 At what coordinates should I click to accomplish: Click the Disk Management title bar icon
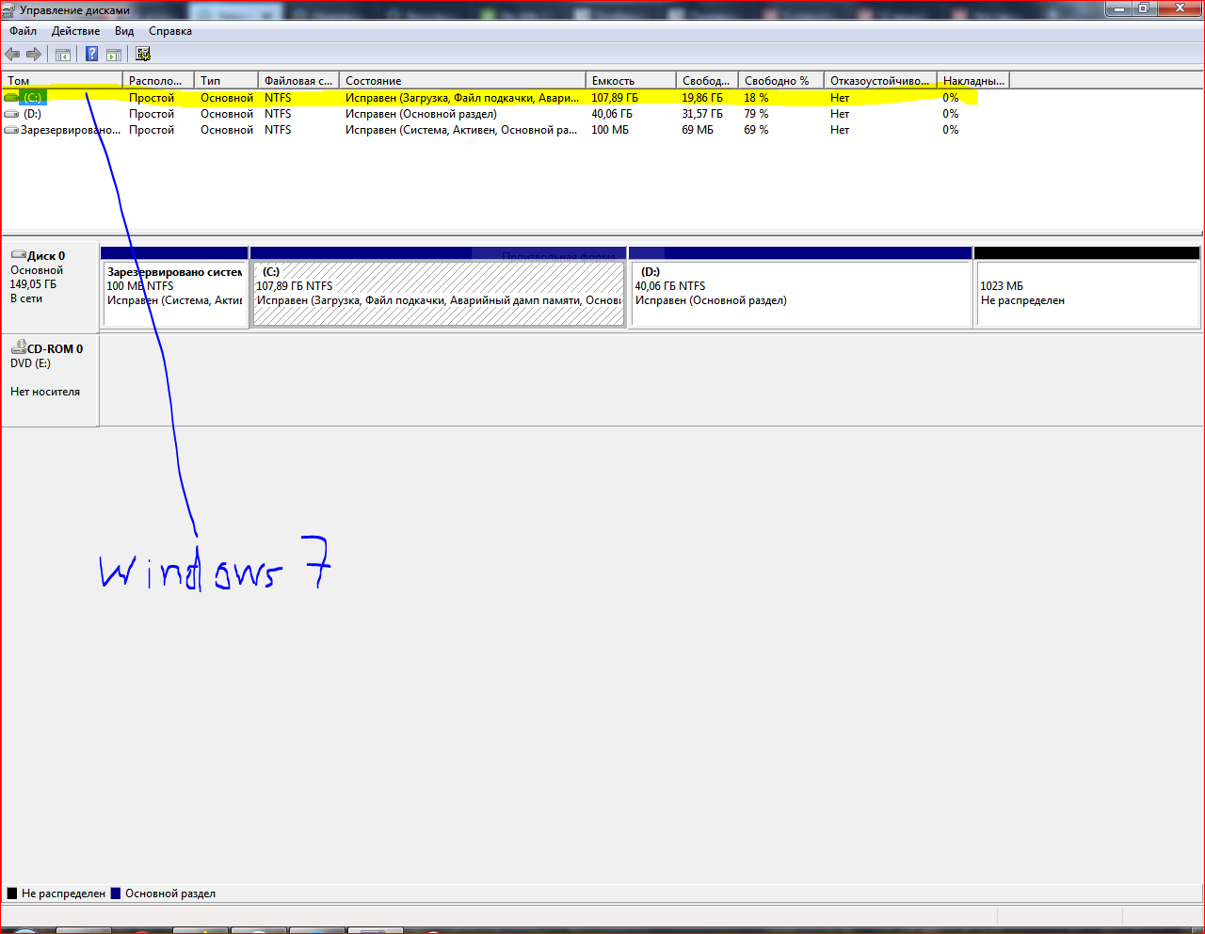(9, 9)
